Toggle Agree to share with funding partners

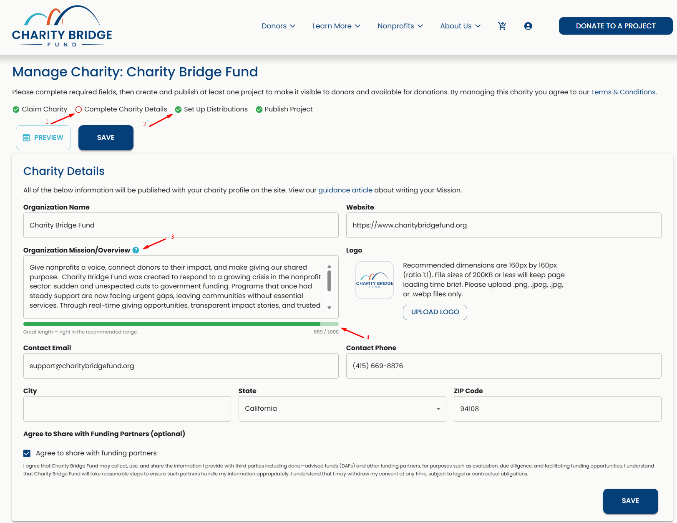(27, 453)
